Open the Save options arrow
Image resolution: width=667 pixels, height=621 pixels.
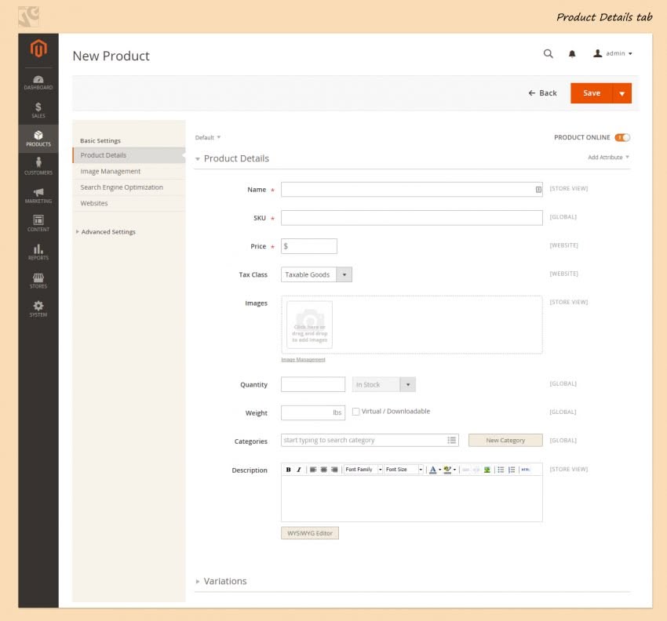click(622, 93)
